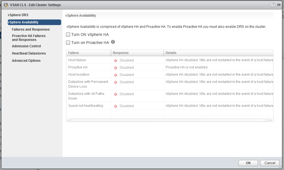Click the horizontal scrollbar track of the table
The height and width of the screenshot is (170, 284).
click(168, 120)
